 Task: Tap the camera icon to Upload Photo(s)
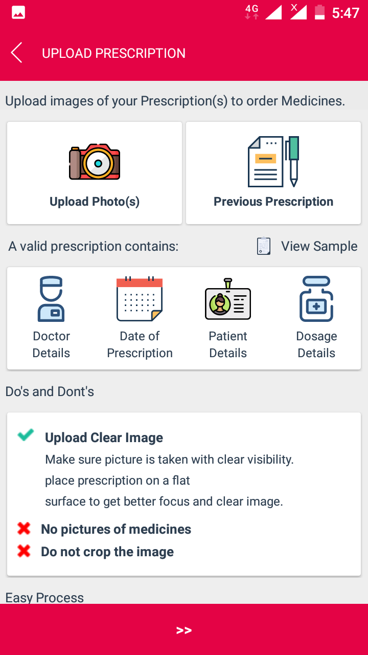pyautogui.click(x=94, y=161)
